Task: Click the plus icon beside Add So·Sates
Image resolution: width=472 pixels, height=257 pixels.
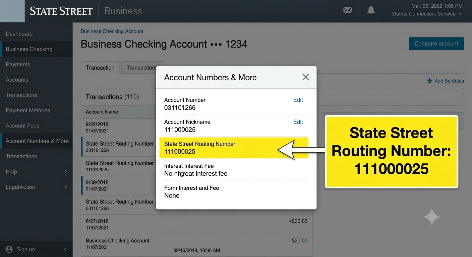Action: coord(429,81)
